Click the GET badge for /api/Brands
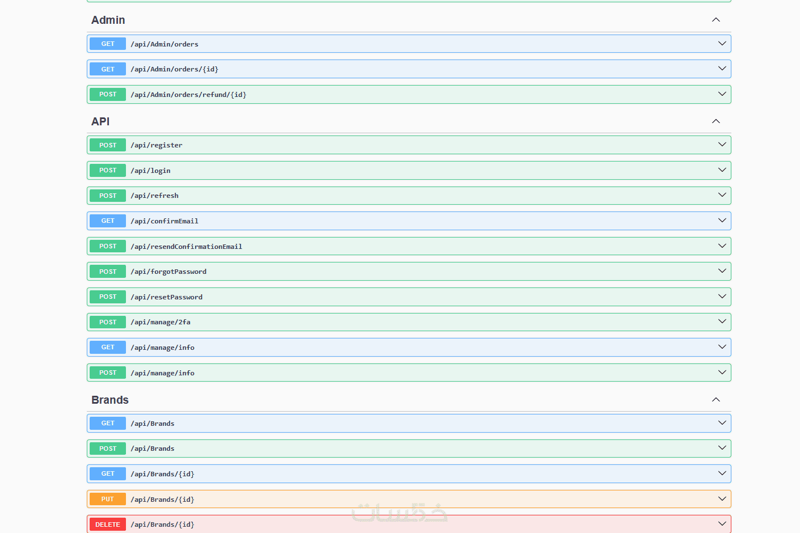The width and height of the screenshot is (800, 533). 108,423
